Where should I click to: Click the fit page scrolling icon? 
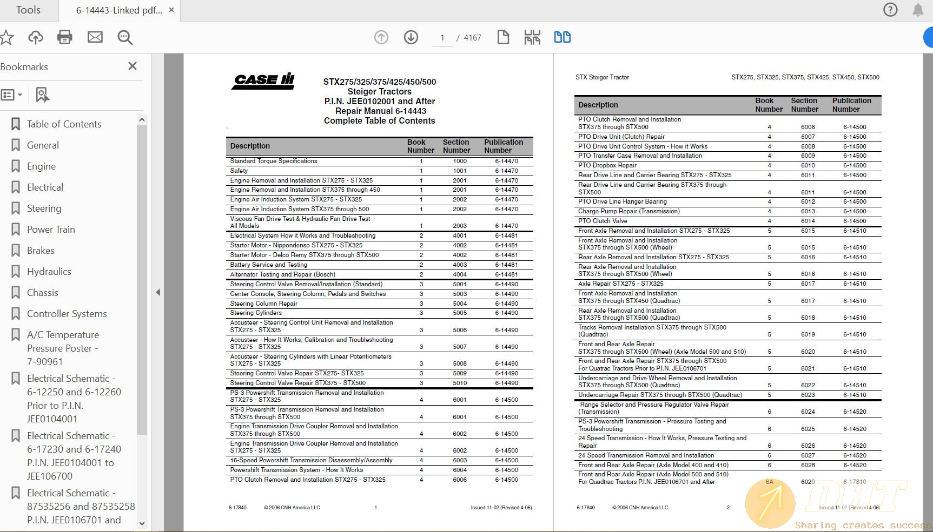pos(532,37)
